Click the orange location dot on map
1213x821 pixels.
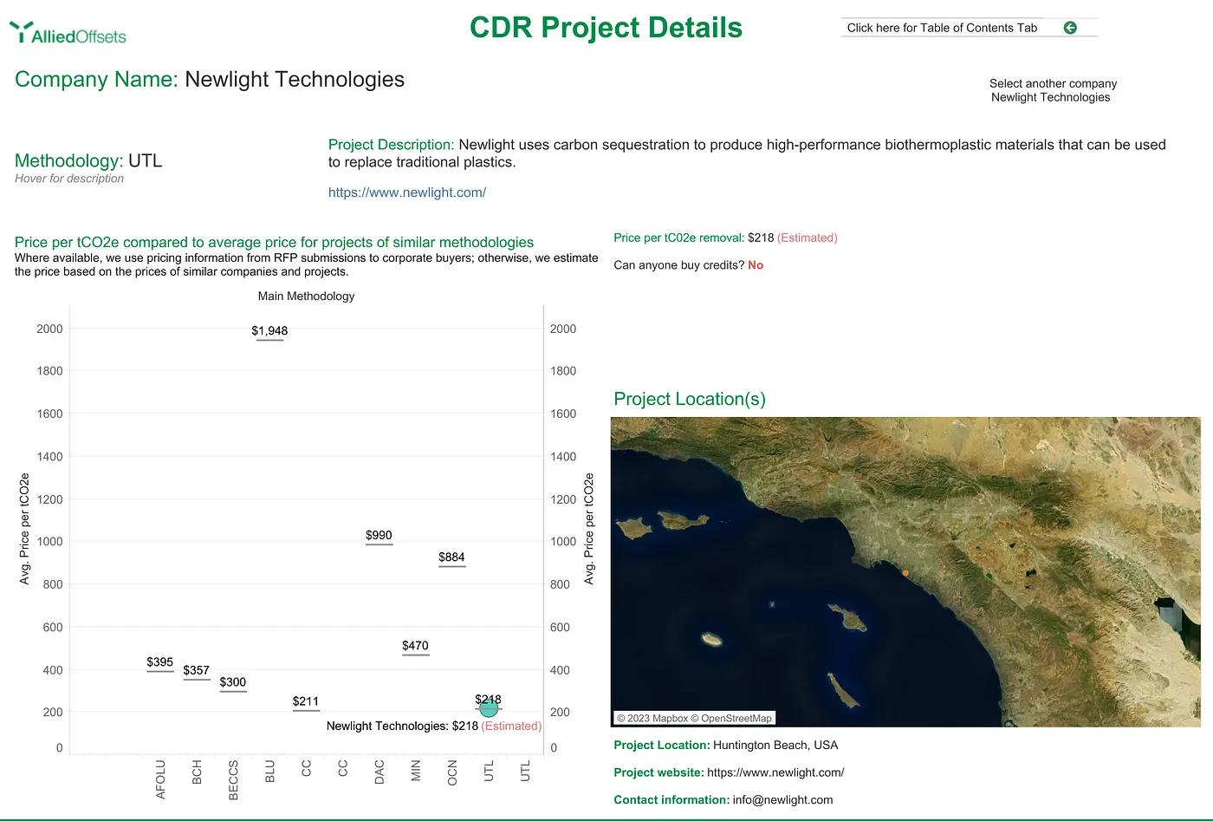pyautogui.click(x=905, y=573)
